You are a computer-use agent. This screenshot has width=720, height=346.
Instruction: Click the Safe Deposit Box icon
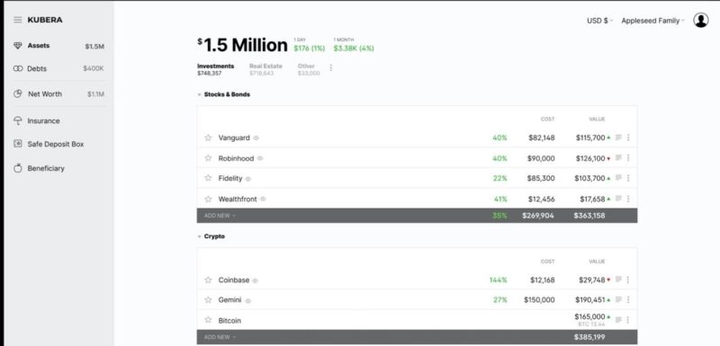[x=17, y=144]
